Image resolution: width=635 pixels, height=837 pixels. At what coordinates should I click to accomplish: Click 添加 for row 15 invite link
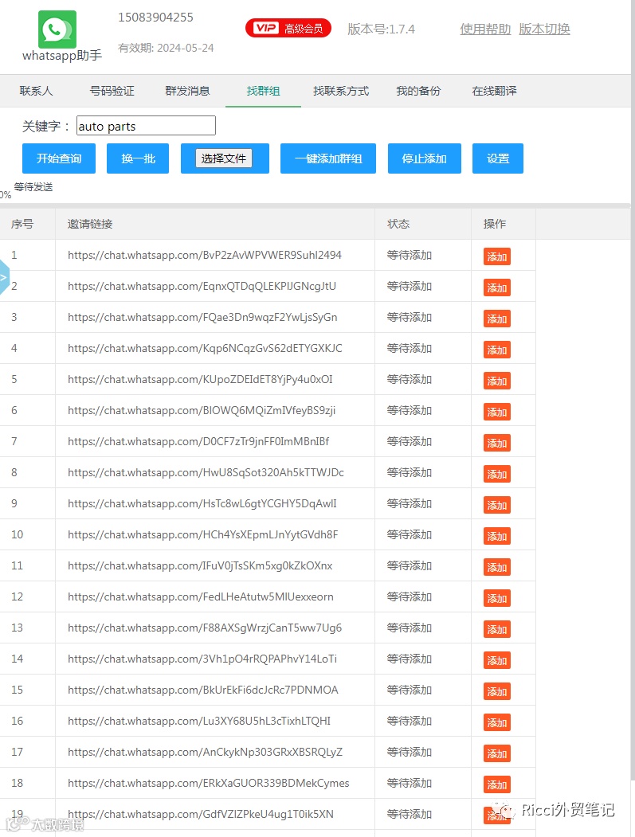(x=497, y=690)
